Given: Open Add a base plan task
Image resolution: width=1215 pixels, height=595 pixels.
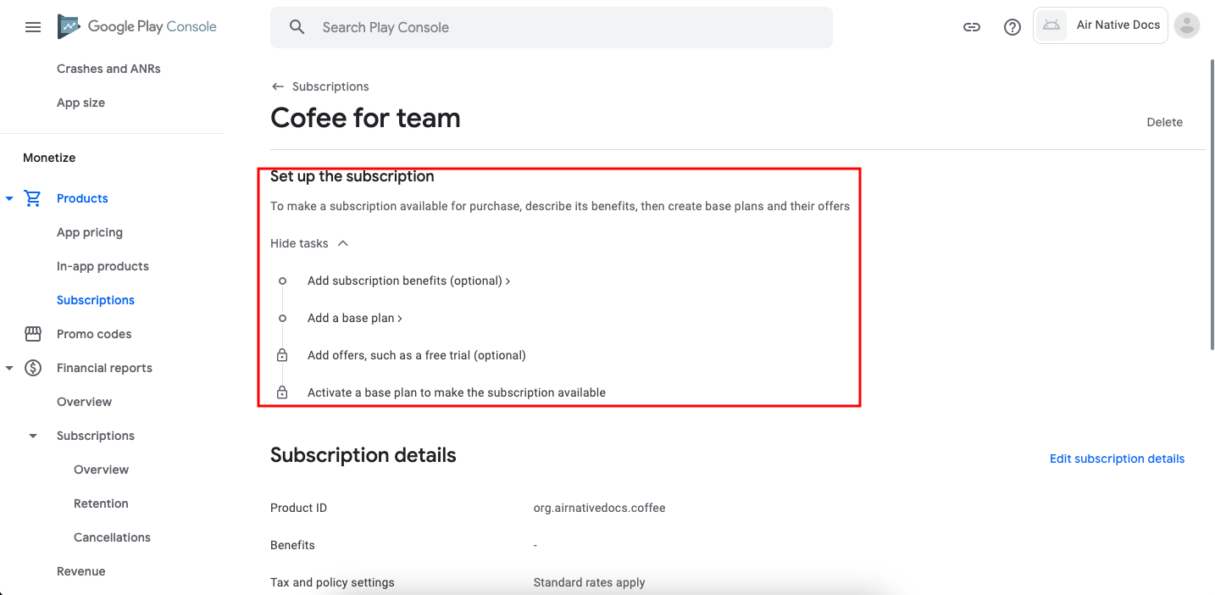Looking at the screenshot, I should click(x=354, y=318).
